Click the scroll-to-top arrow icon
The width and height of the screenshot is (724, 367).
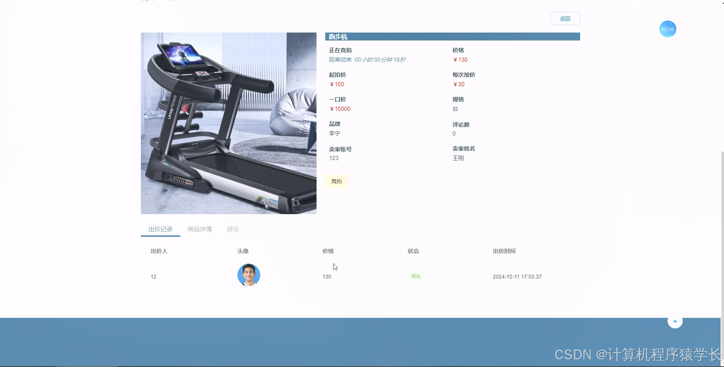[x=675, y=321]
